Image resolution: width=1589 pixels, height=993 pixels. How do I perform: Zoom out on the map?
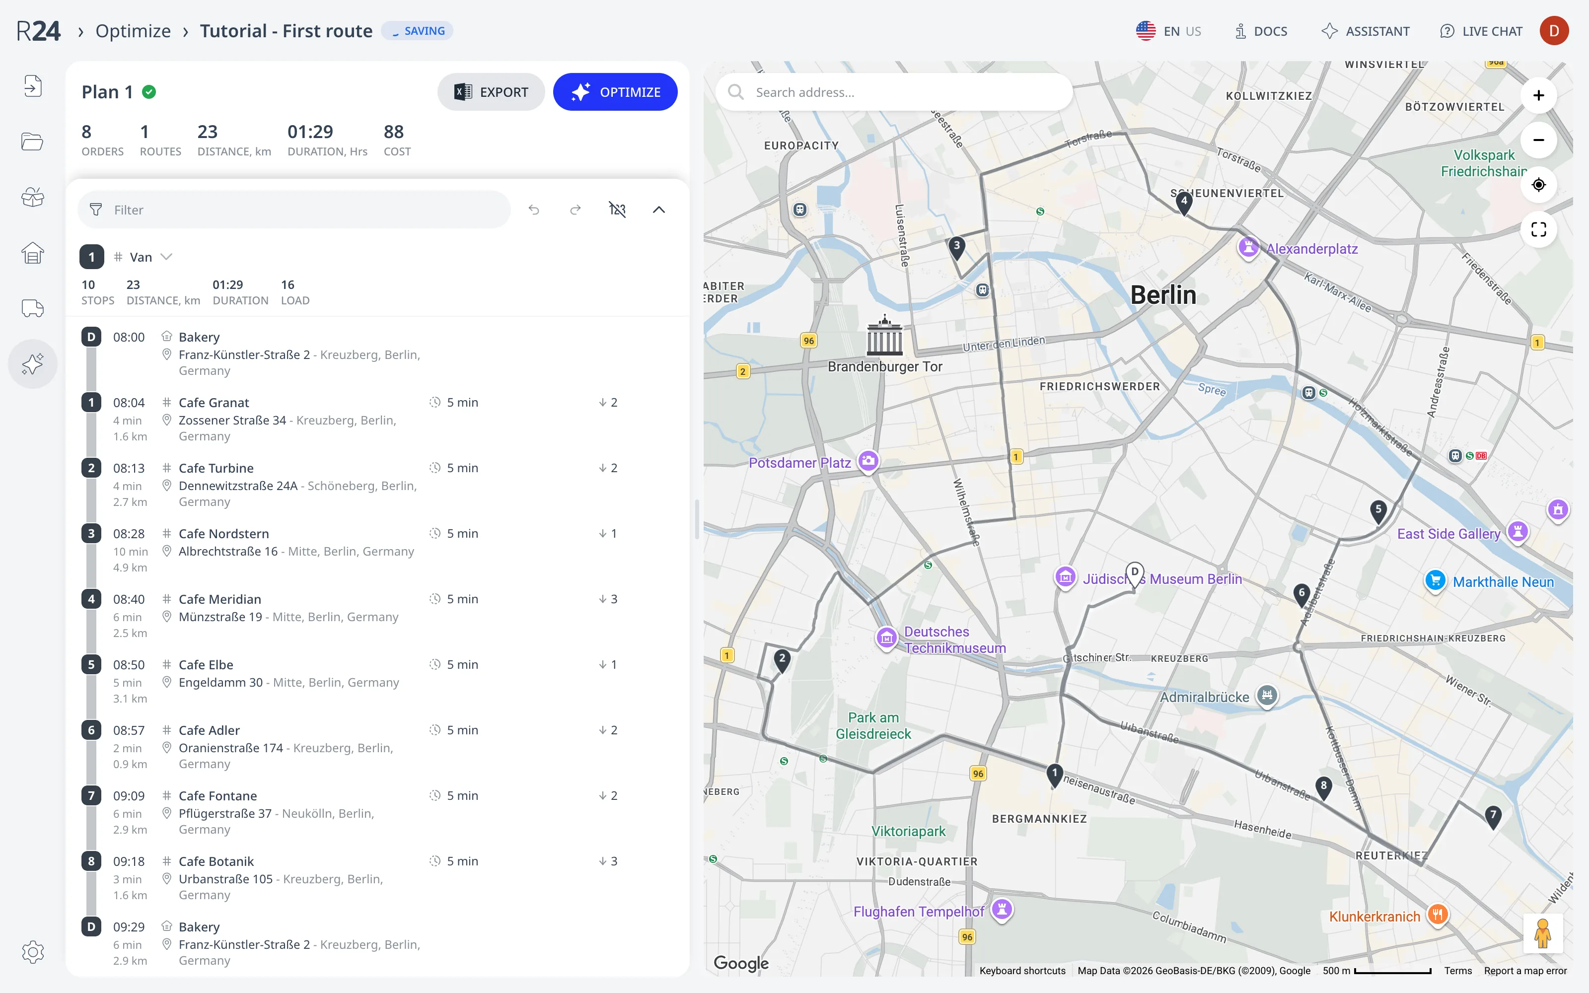pos(1538,140)
